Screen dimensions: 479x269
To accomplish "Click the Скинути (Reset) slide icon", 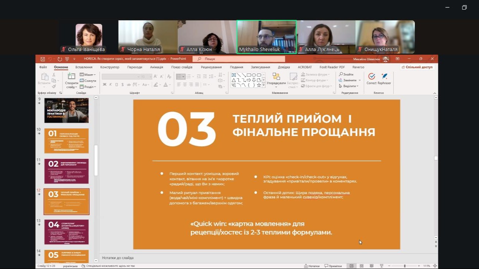I will click(82, 81).
